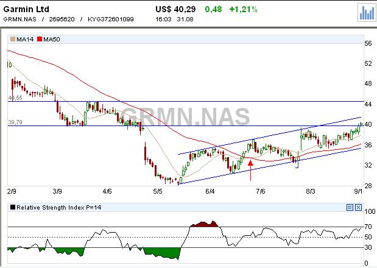The height and width of the screenshot is (268, 377).
Task: Click the 16:03 timestamp
Action: pyautogui.click(x=163, y=19)
